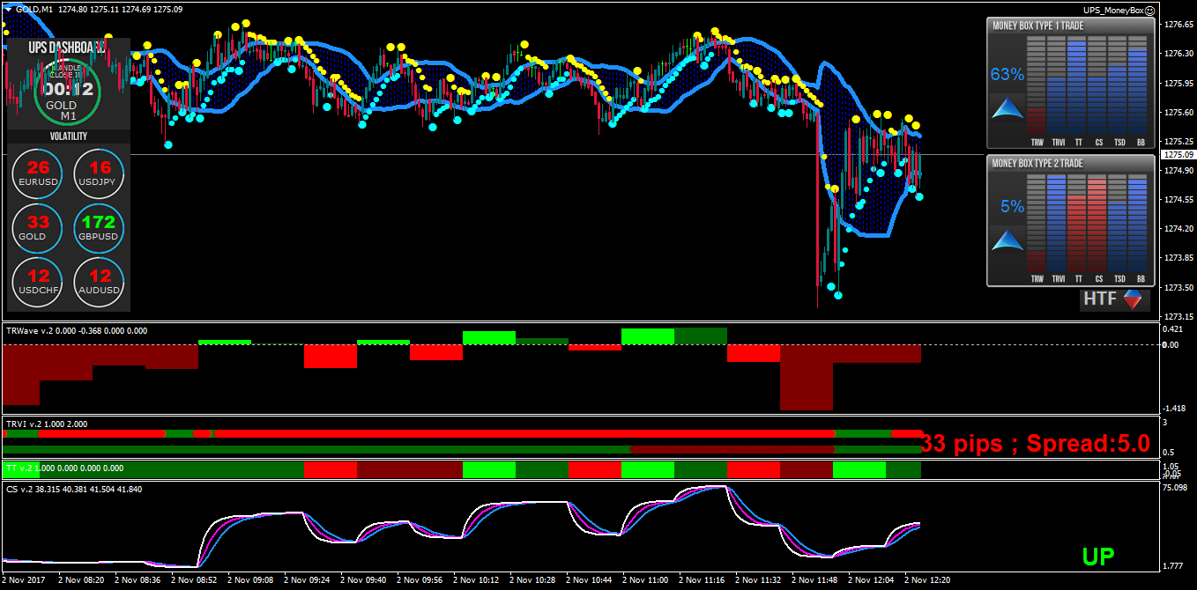The width and height of the screenshot is (1197, 590).
Task: Click the candle close timer circle
Action: point(68,90)
